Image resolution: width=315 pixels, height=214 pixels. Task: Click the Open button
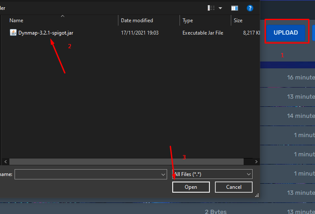point(191,187)
